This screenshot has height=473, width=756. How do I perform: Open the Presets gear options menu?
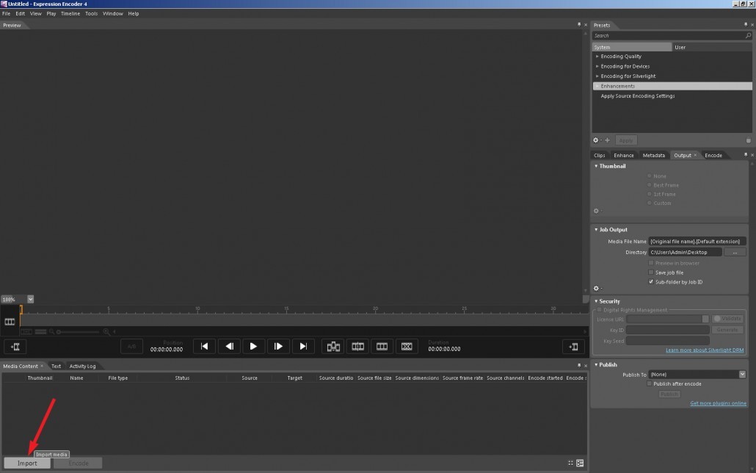point(597,140)
